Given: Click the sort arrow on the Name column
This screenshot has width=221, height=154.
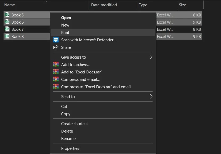Looking at the screenshot, I should tap(45, 2).
